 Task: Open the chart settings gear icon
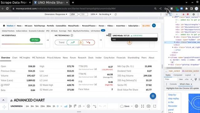point(137,106)
